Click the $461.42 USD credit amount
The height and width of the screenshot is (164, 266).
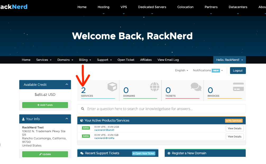click(x=45, y=95)
